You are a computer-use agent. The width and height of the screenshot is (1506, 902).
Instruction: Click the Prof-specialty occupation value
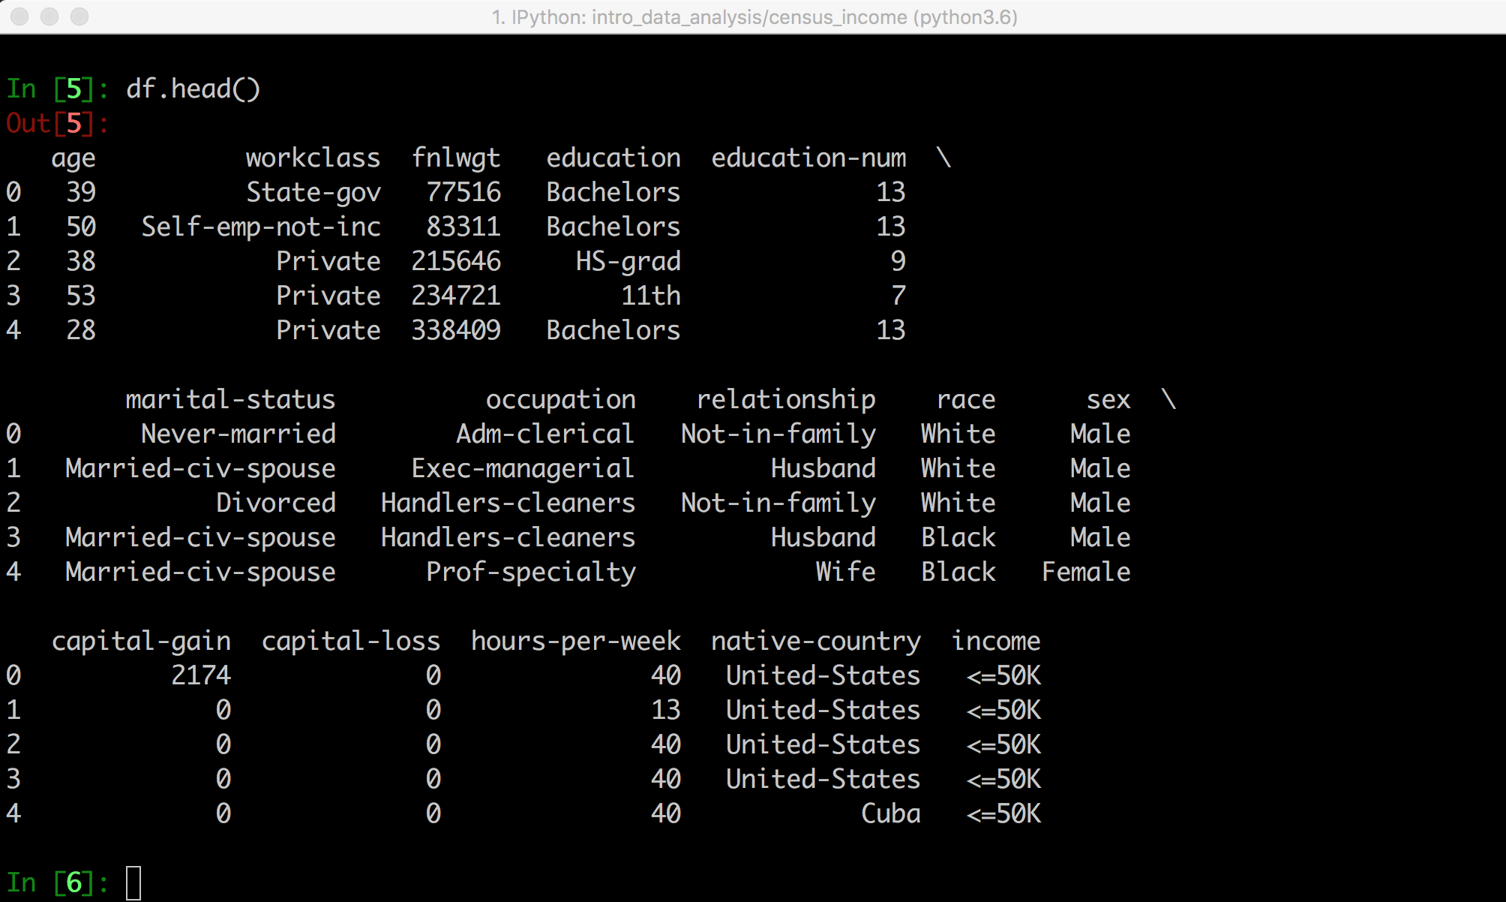tap(531, 573)
